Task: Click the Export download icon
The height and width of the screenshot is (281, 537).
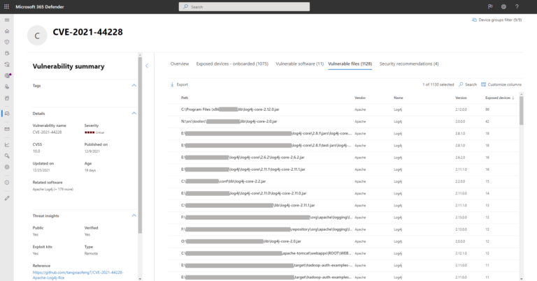Action: [173, 84]
